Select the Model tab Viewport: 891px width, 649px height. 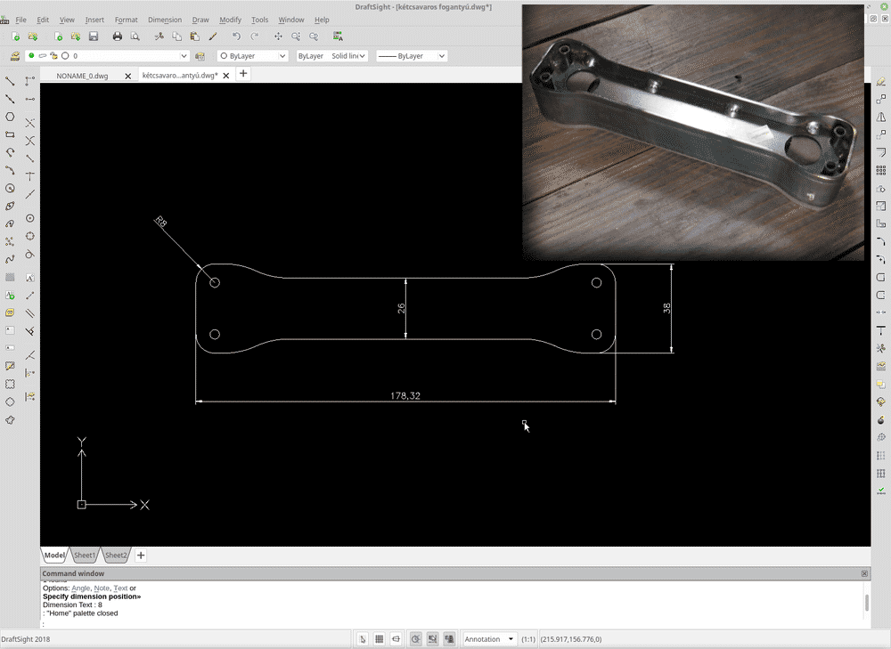(54, 556)
